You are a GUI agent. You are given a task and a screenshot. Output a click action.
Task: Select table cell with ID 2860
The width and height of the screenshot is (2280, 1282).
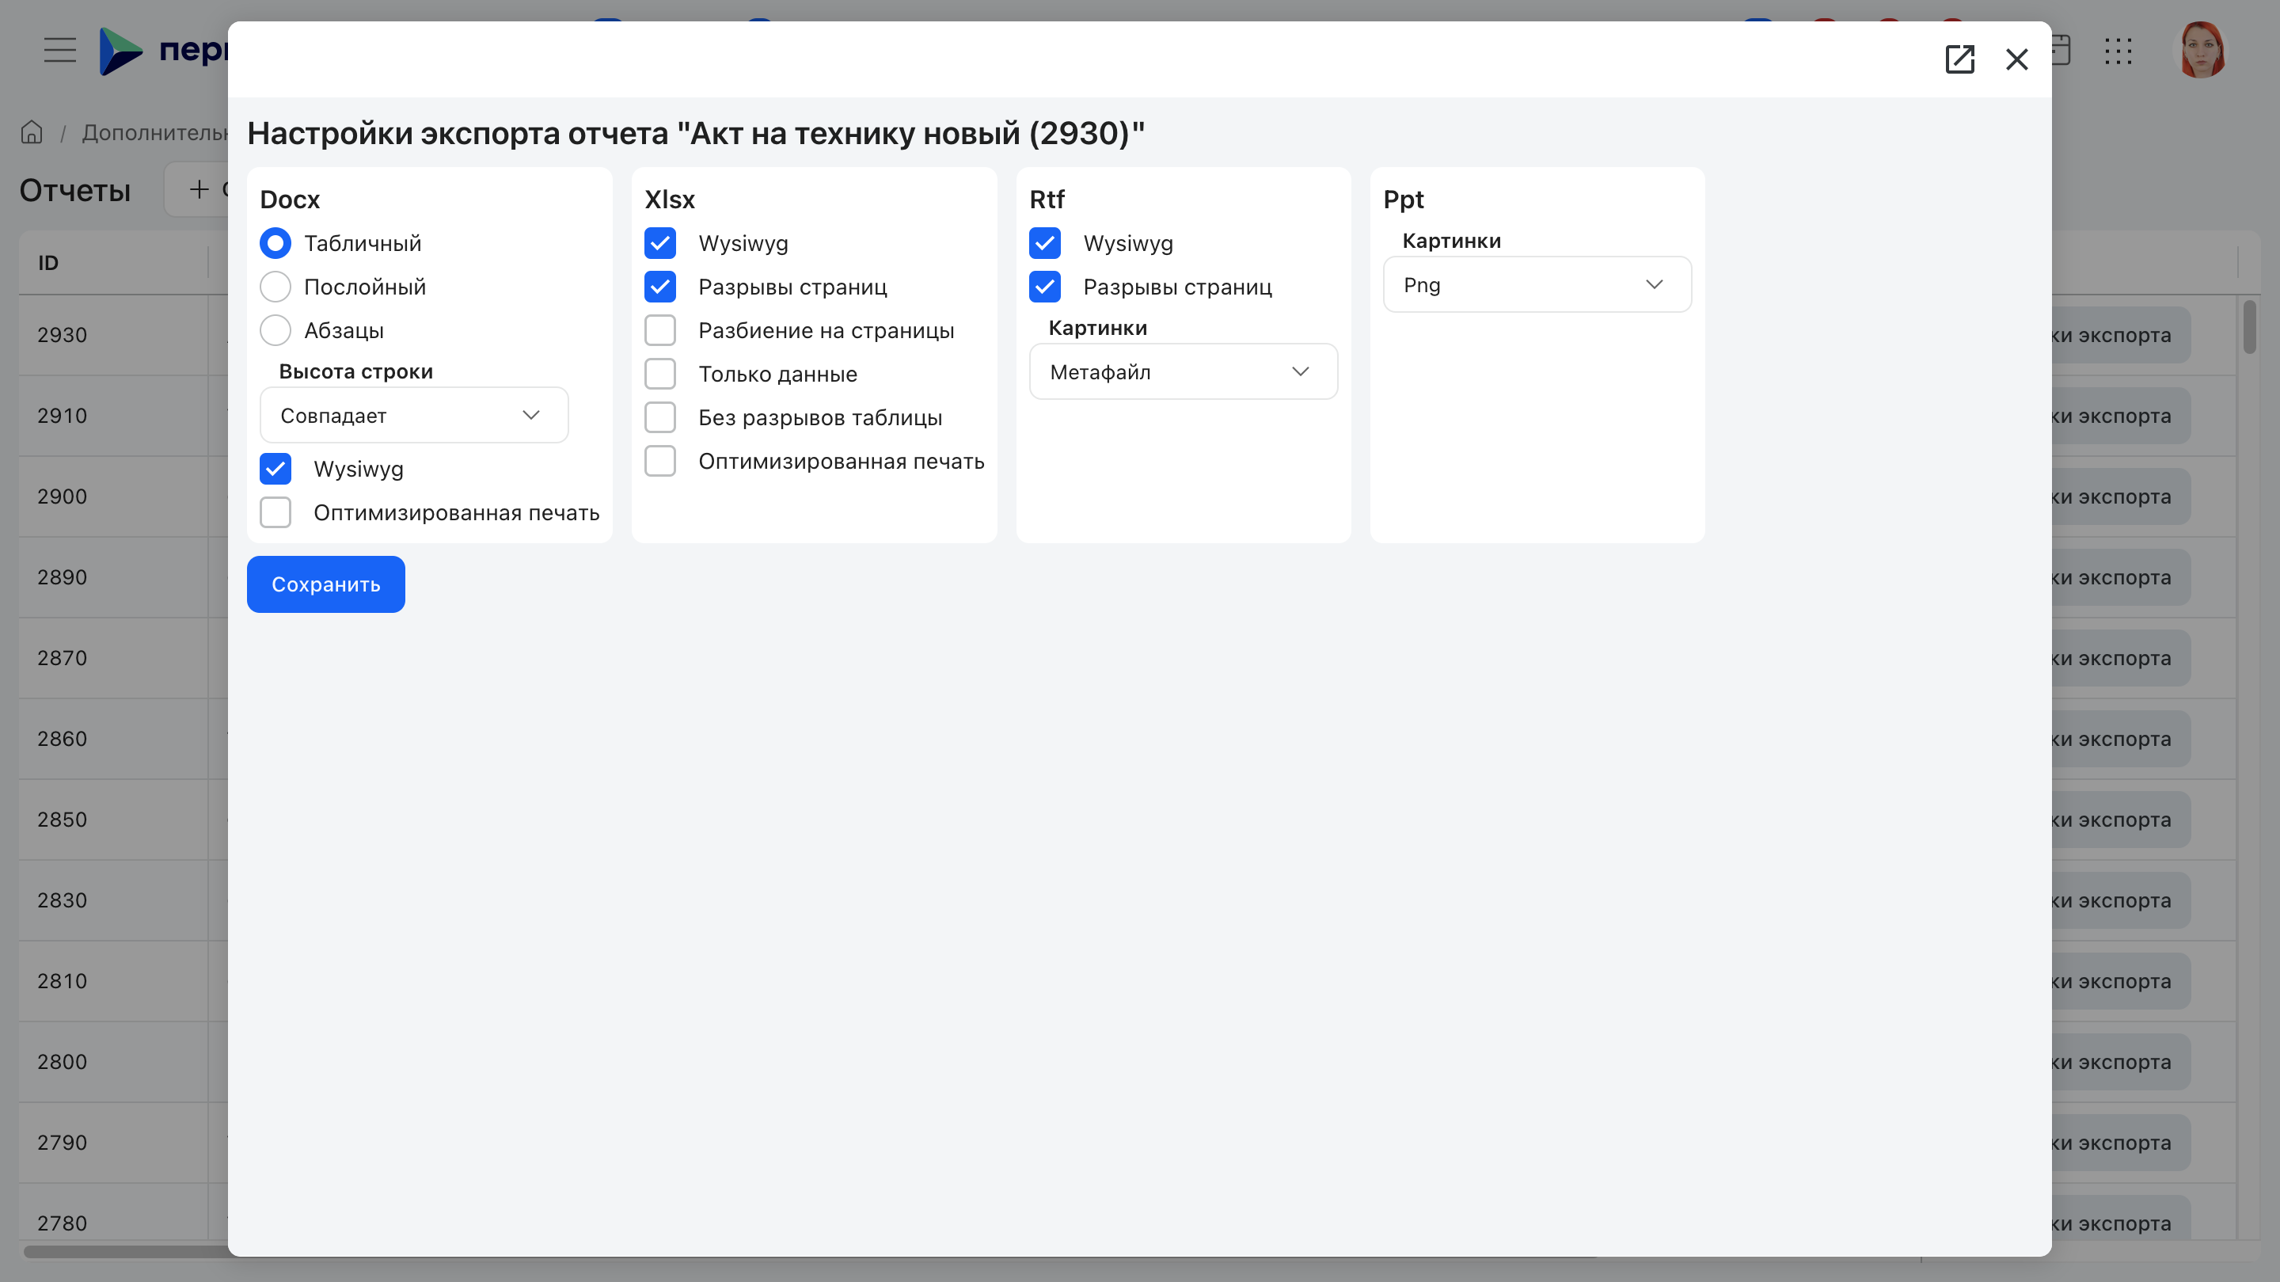pyautogui.click(x=113, y=738)
